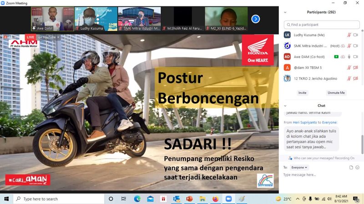Collapse the Participants panel chevron
Screen dimensions: 364x204
[285, 12]
